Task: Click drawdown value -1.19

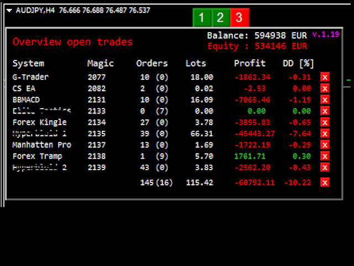Action: [x=300, y=100]
